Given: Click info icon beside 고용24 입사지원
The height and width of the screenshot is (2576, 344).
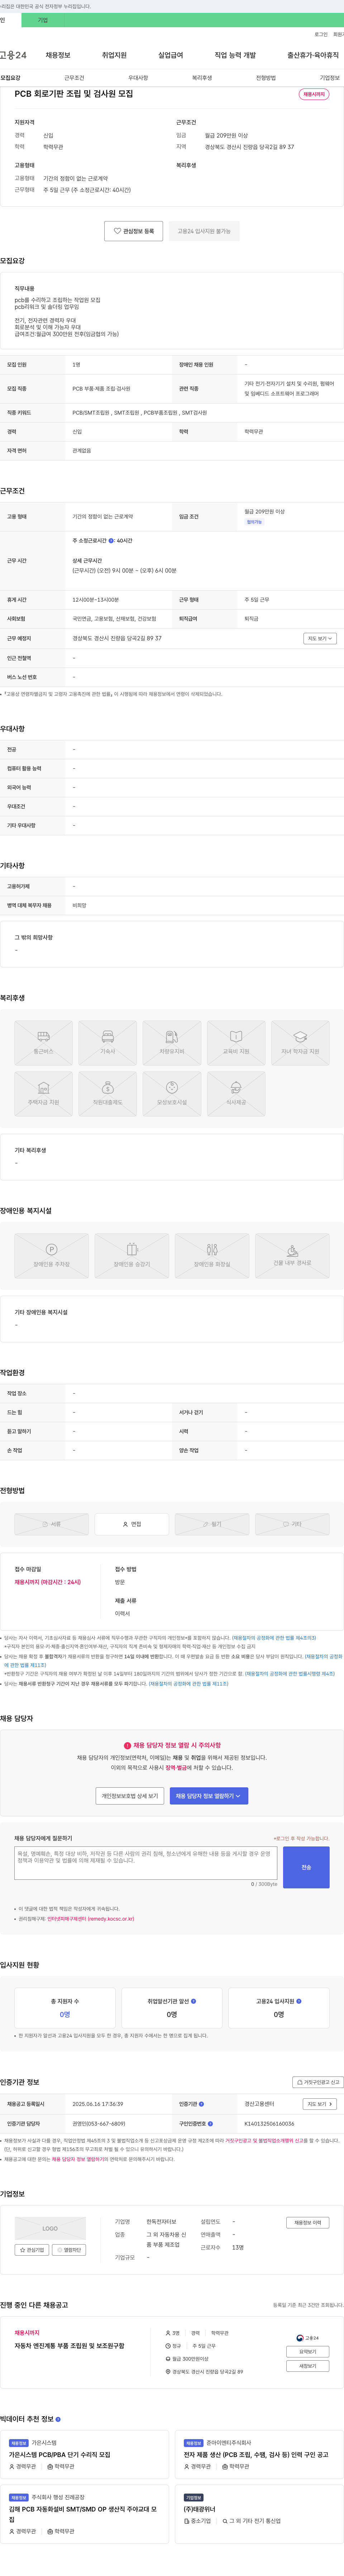Looking at the screenshot, I should click(x=299, y=2001).
